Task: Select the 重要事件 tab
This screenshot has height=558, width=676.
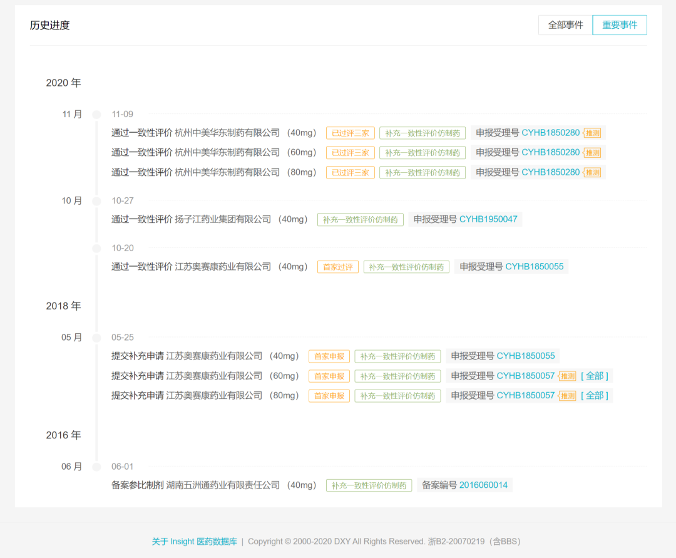Action: click(x=620, y=25)
